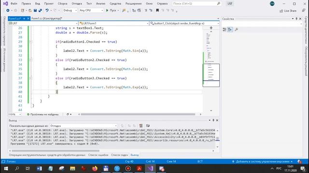Click the editor horizontal scrollbar
This screenshot has width=309, height=173.
point(138,114)
